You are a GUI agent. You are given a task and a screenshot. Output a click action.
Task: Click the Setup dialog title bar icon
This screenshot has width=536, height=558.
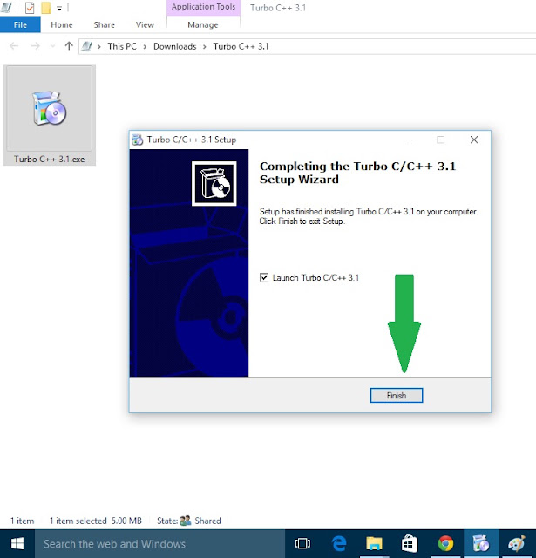[x=138, y=139]
